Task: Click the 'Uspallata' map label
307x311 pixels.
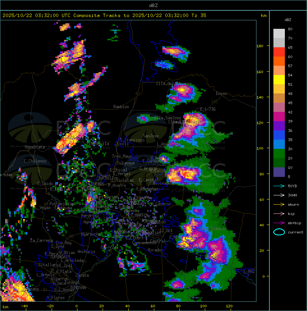Action: (35, 147)
